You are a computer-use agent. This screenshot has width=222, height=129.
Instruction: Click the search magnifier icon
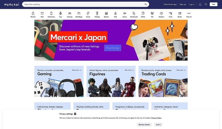point(146,4)
